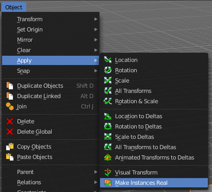Click the Duplicate Objects icon
Screen dimensions: 212x192
[x=10, y=86]
